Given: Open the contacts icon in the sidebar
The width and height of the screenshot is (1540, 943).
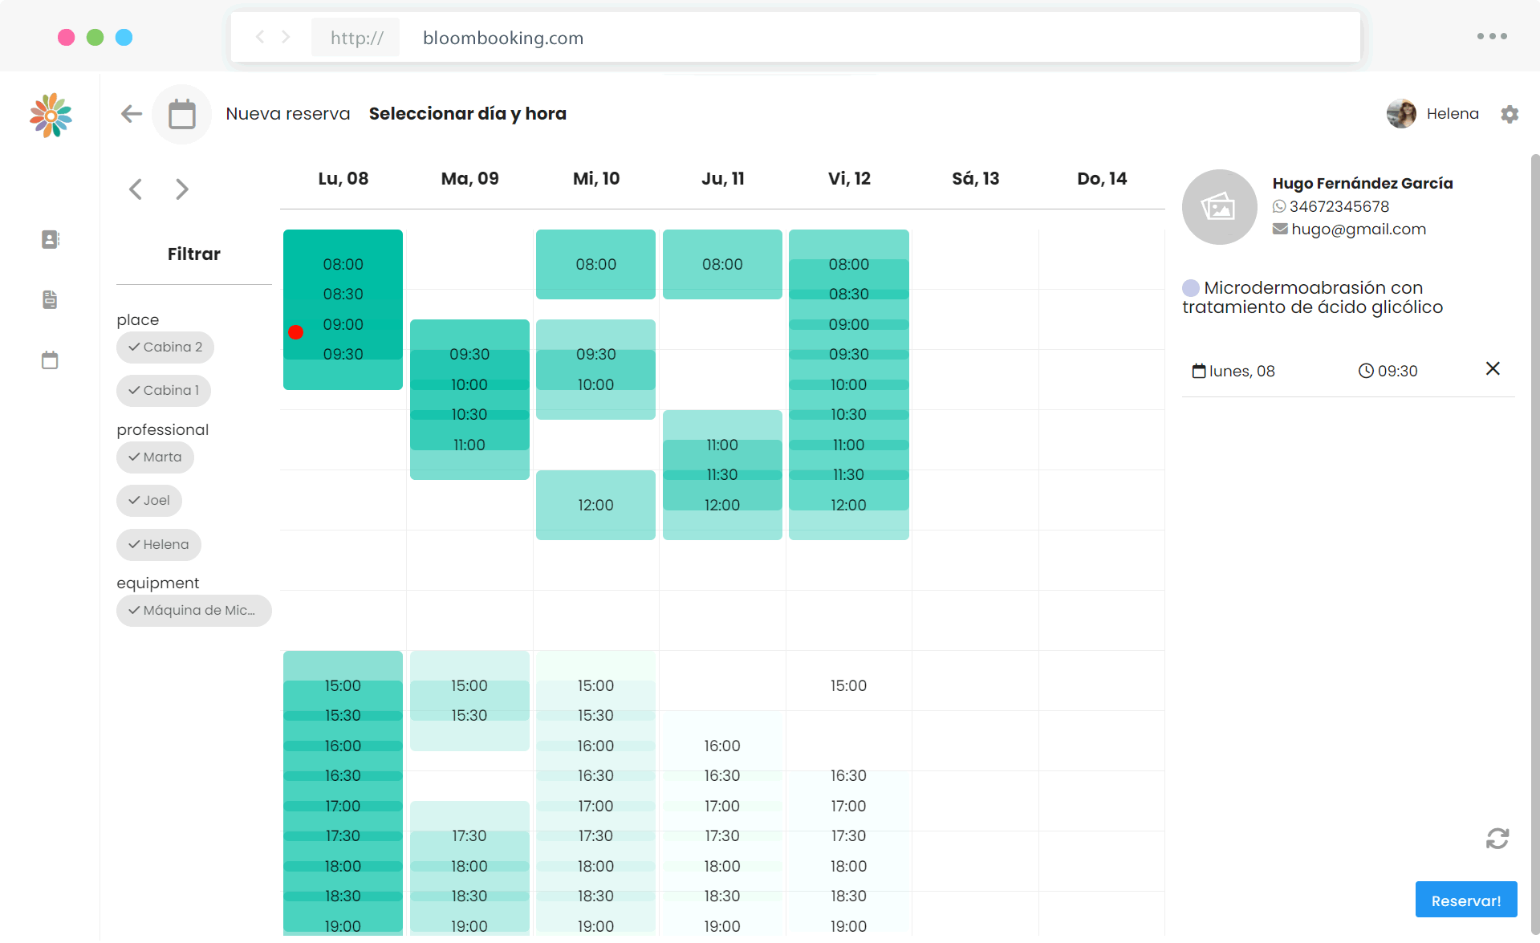Looking at the screenshot, I should coord(50,239).
